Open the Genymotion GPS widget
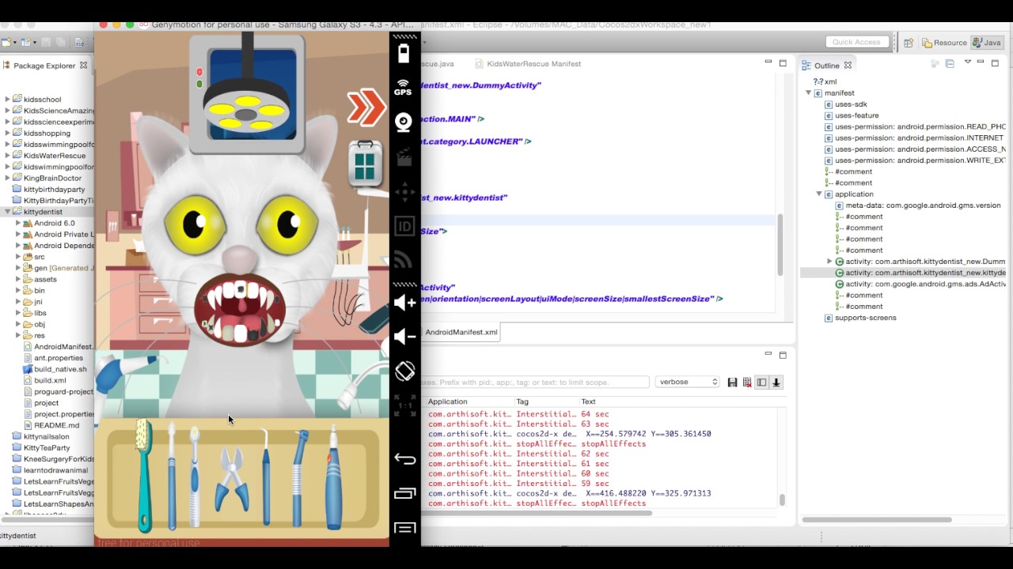1013x569 pixels. pos(404,87)
